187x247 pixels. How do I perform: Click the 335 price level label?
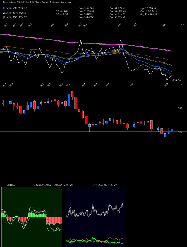pyautogui.click(x=180, y=108)
